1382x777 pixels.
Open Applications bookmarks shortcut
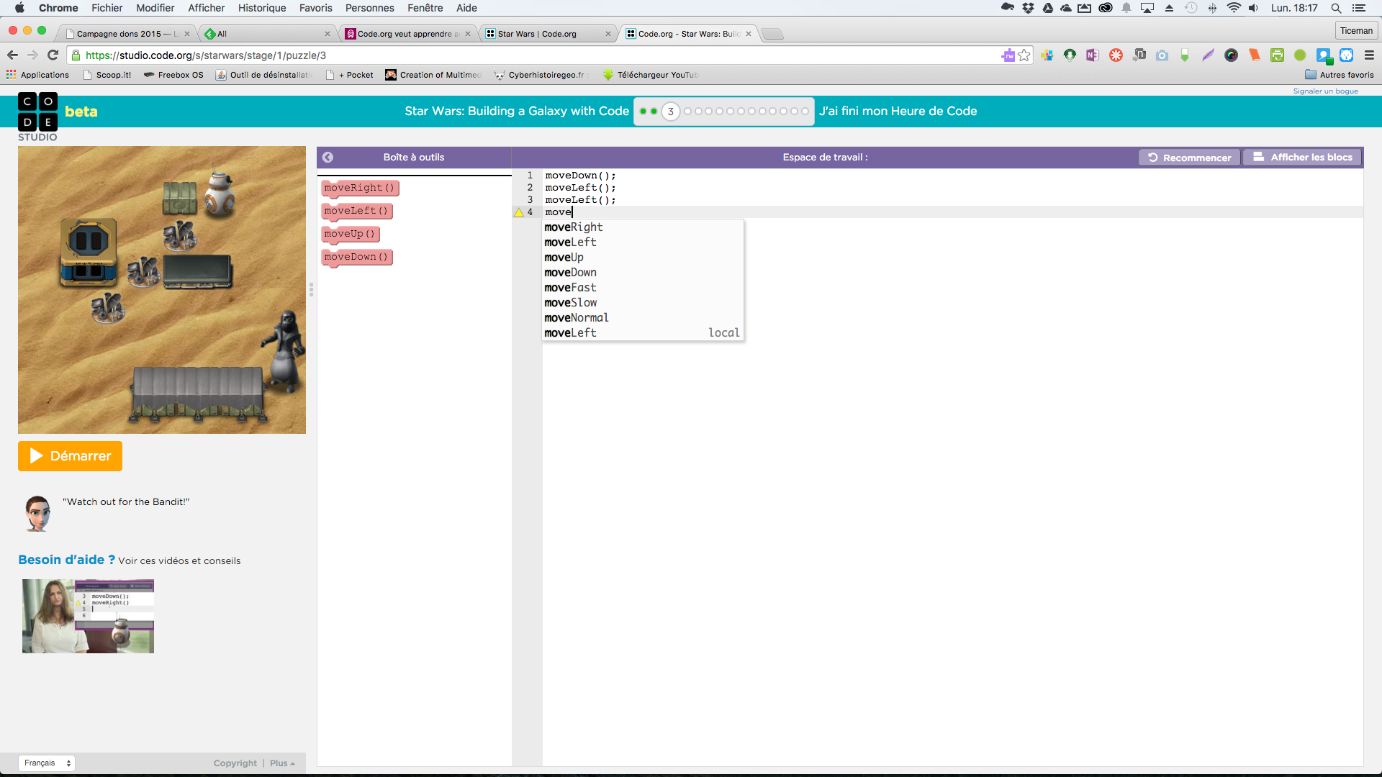(37, 75)
